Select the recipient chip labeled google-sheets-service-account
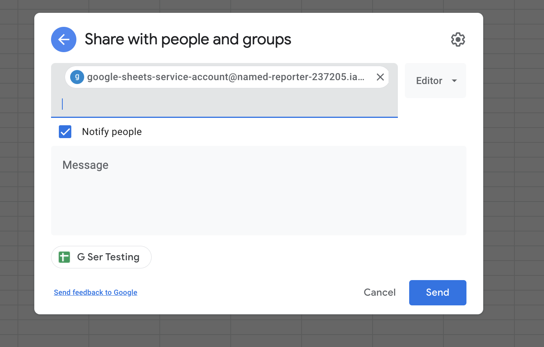The image size is (544, 347). (x=226, y=77)
